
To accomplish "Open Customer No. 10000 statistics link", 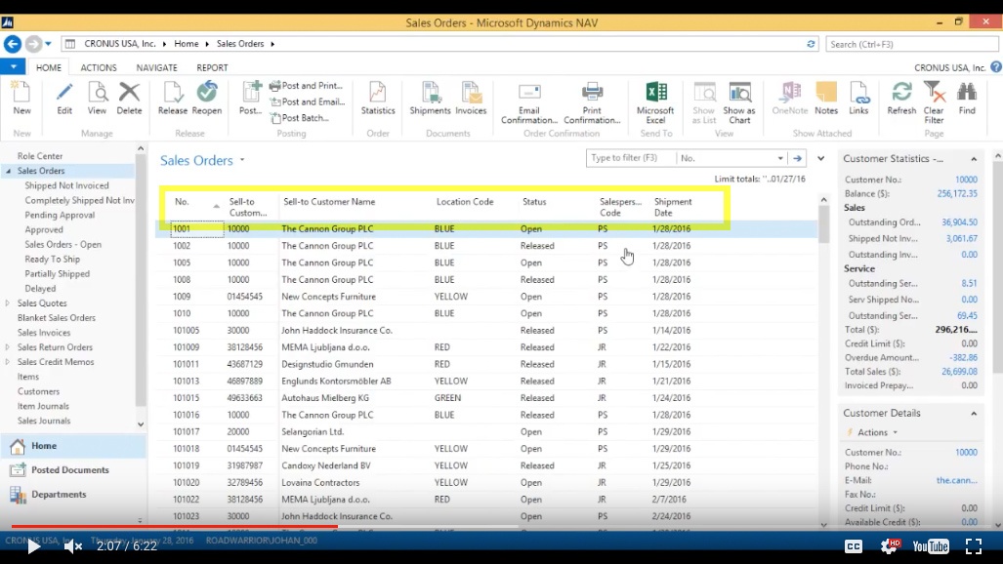I will [966, 180].
